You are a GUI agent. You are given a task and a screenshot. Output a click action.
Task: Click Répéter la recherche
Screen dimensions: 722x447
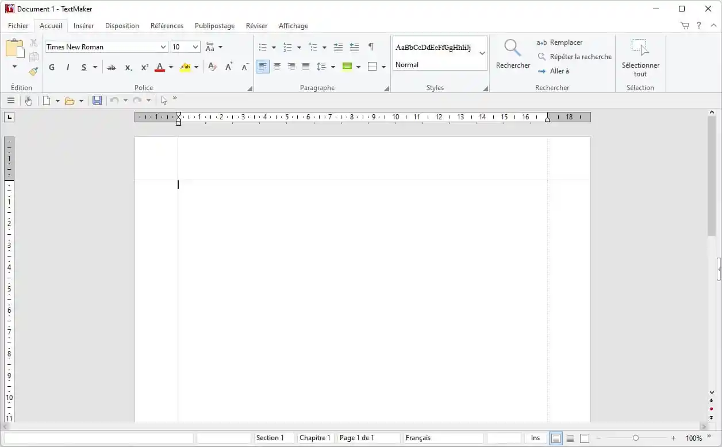click(x=574, y=57)
